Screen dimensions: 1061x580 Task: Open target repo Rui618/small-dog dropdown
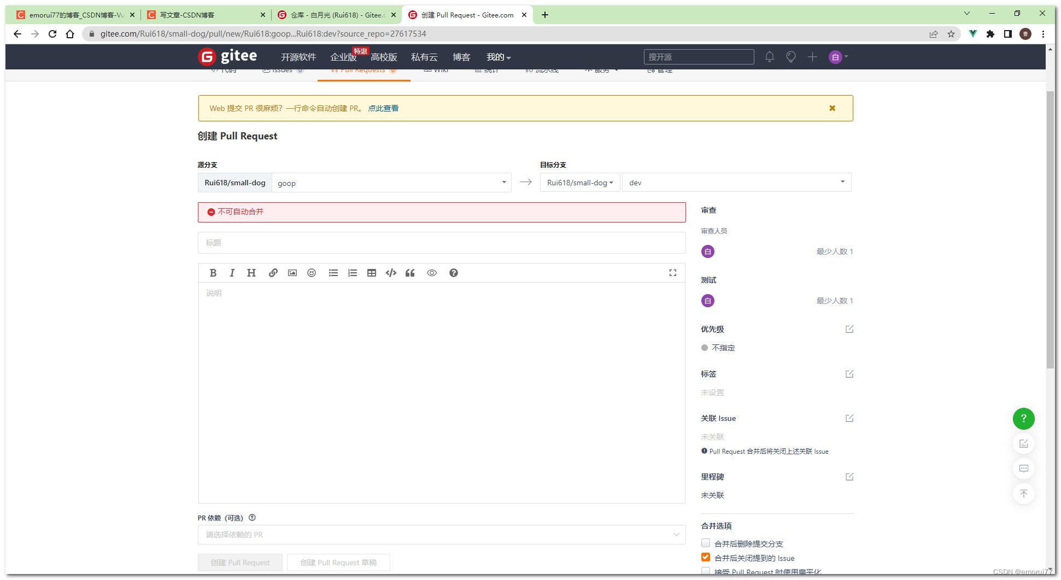pyautogui.click(x=580, y=183)
